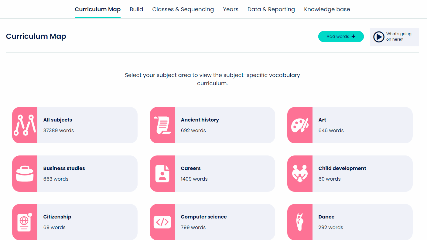Click the Business studies briefcase icon
This screenshot has height=240, width=427.
click(x=25, y=174)
